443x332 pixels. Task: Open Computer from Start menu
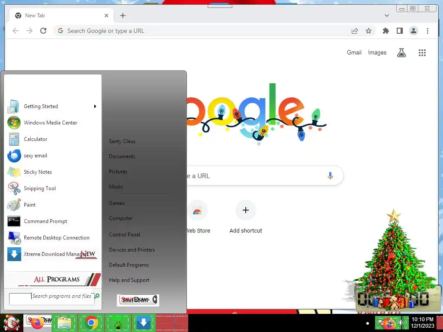click(x=121, y=218)
